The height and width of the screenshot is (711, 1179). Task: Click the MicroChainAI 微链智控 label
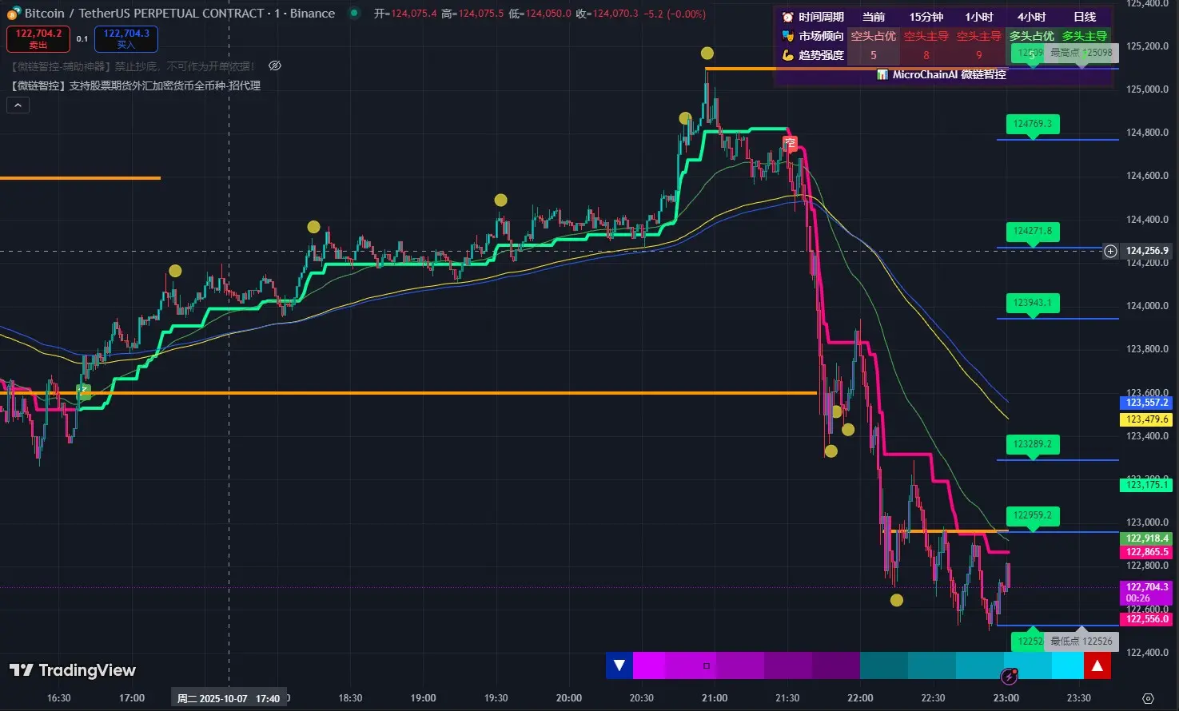click(950, 74)
